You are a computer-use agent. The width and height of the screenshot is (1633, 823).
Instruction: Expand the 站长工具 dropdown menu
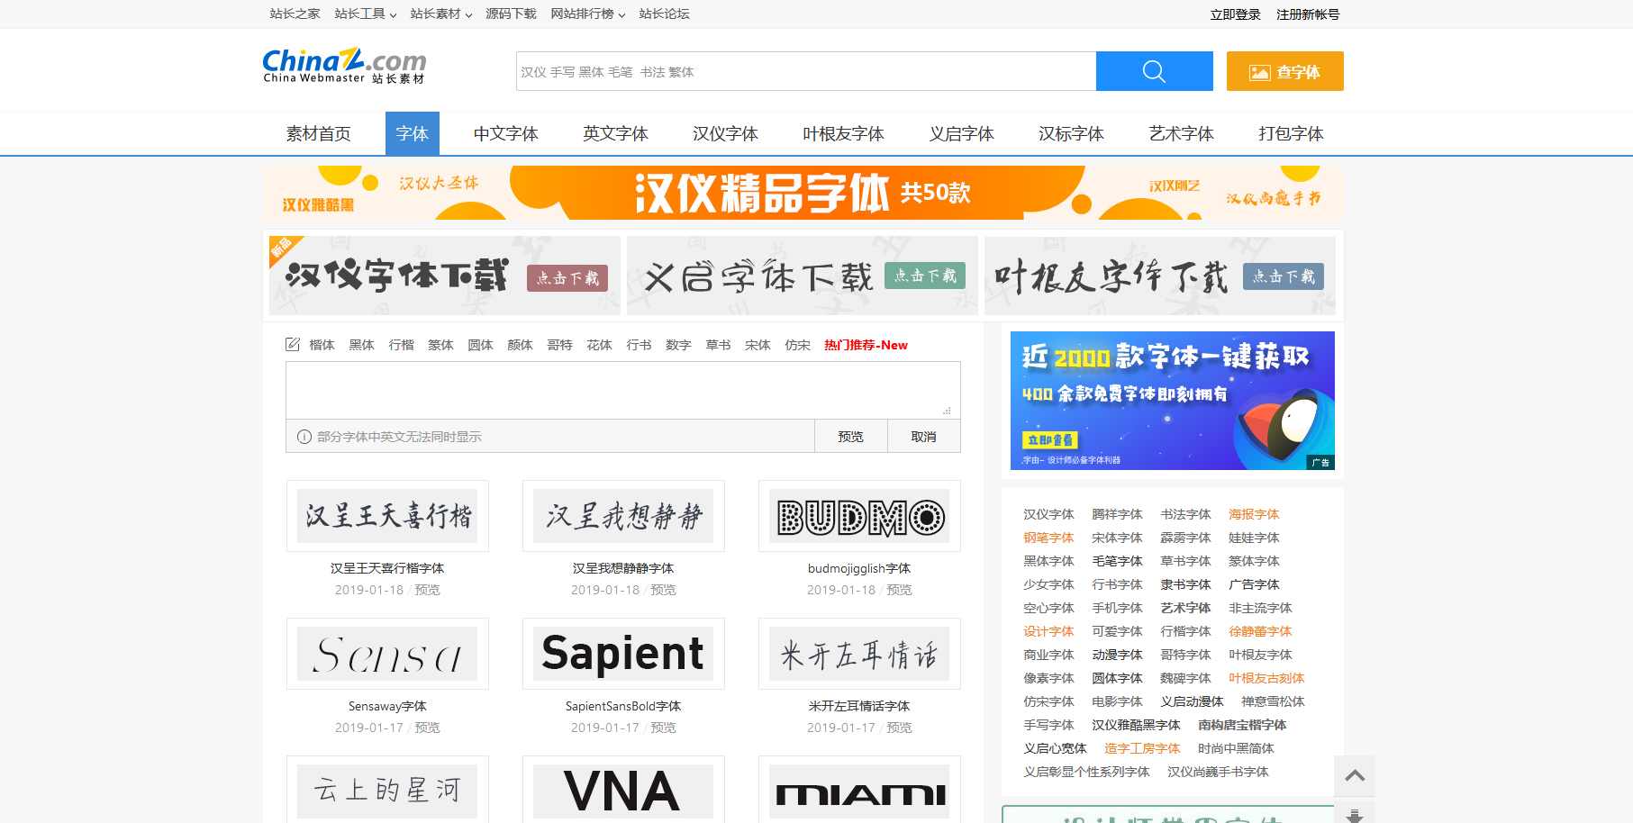(x=365, y=14)
